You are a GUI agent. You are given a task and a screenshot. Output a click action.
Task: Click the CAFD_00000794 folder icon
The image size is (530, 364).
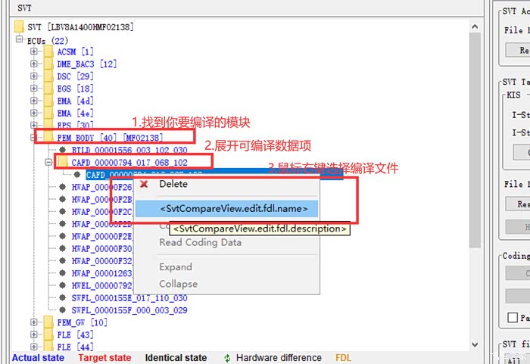[x=63, y=162]
